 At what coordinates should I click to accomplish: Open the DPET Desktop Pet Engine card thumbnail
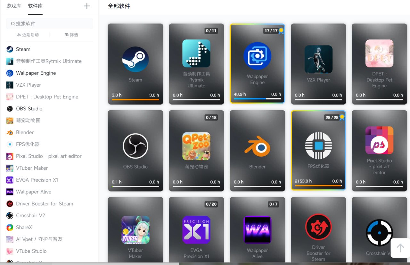(380, 53)
